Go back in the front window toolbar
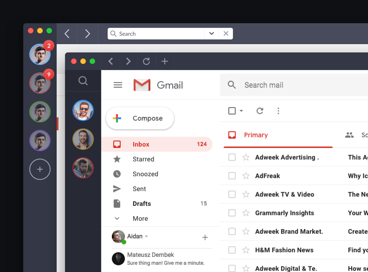Image resolution: width=368 pixels, height=272 pixels. coord(110,62)
